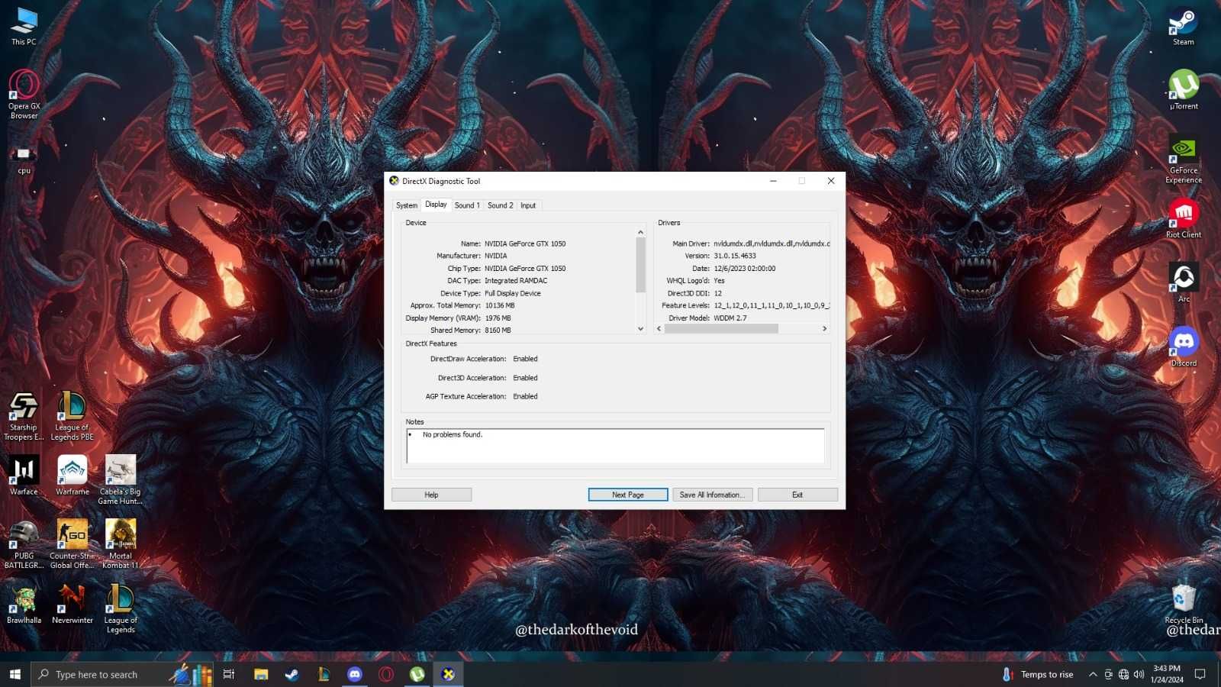Screen dimensions: 1221x687
Task: Select Display tab
Action: pos(436,205)
